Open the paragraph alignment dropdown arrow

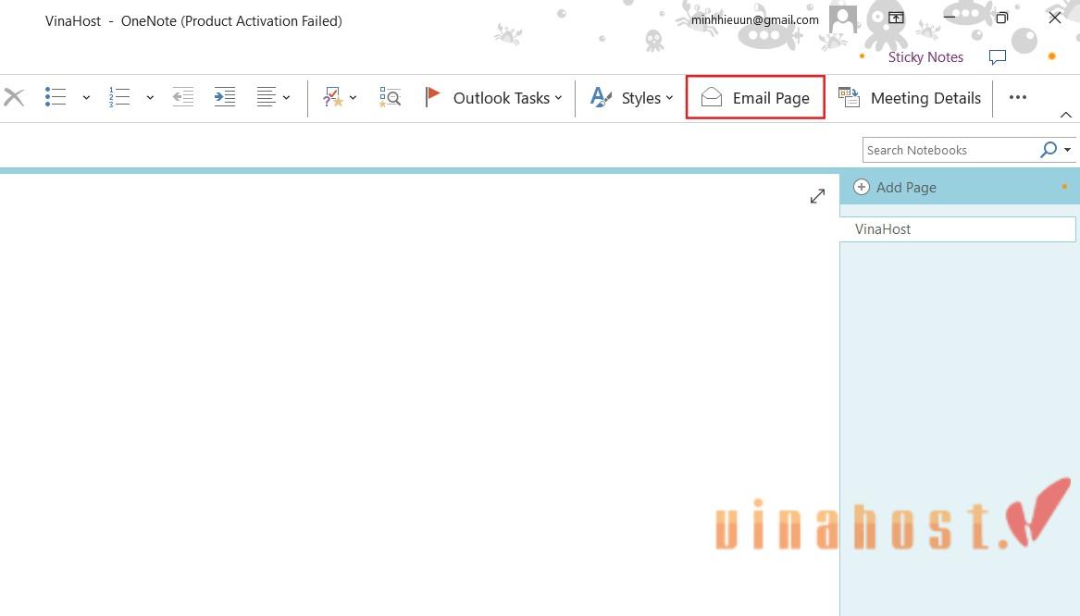[286, 98]
